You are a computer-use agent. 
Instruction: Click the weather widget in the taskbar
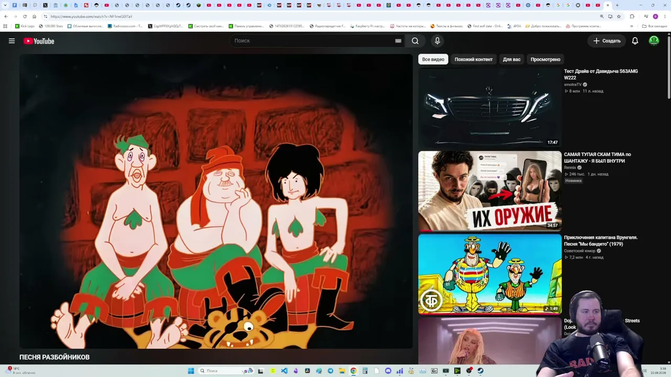click(21, 371)
